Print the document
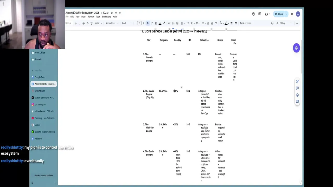This screenshot has width=333, height=187. click(x=84, y=23)
